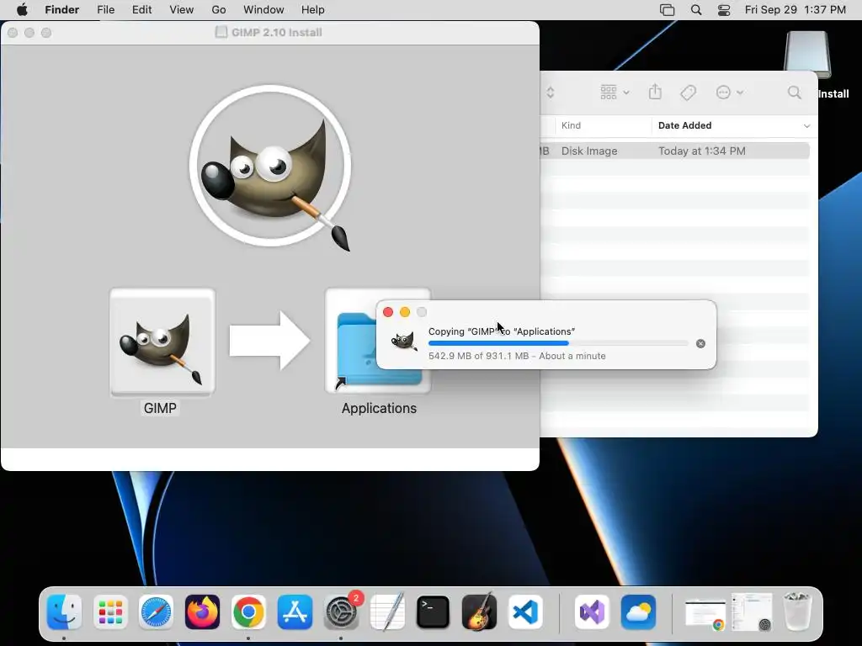Open the group-by grid dropdown in Finder
The image size is (862, 646).
point(615,93)
